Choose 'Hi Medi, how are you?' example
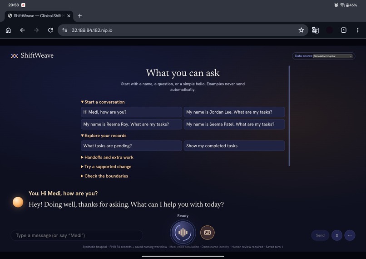Viewport: 366px width, 259px height. pyautogui.click(x=131, y=112)
